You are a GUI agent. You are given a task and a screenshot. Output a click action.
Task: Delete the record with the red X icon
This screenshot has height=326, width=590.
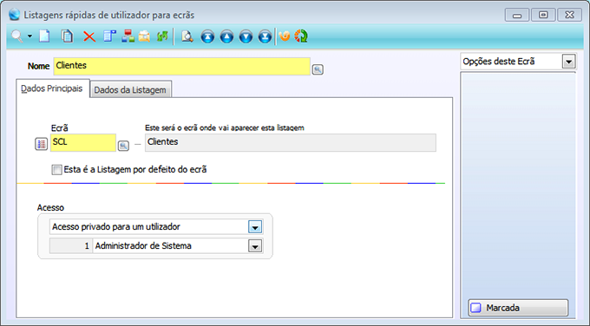[x=89, y=37]
